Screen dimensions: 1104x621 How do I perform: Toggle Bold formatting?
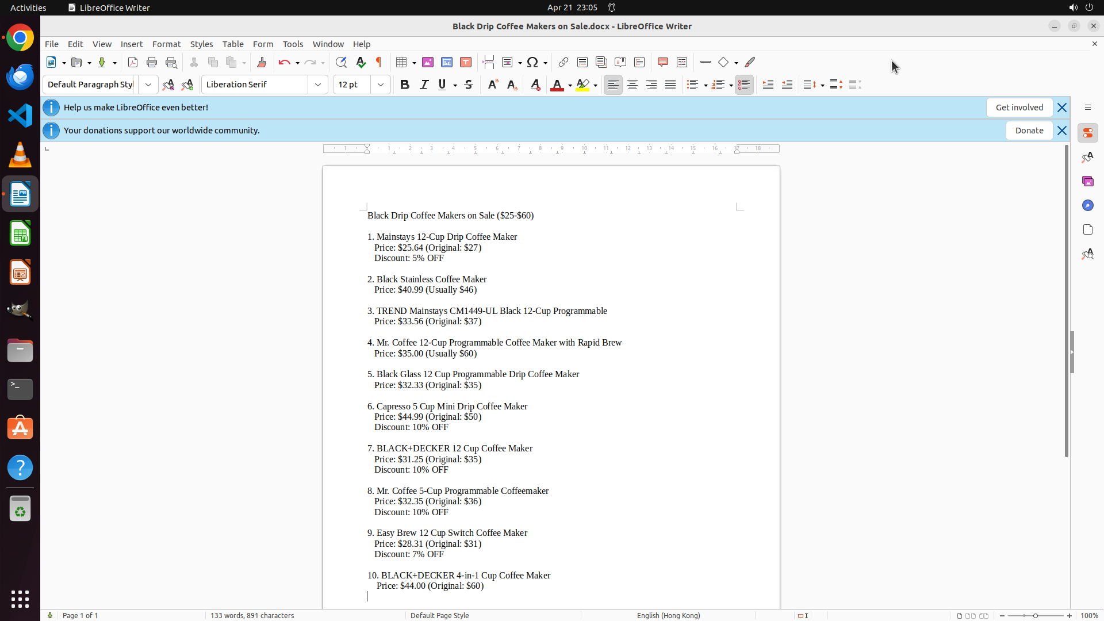[405, 85]
